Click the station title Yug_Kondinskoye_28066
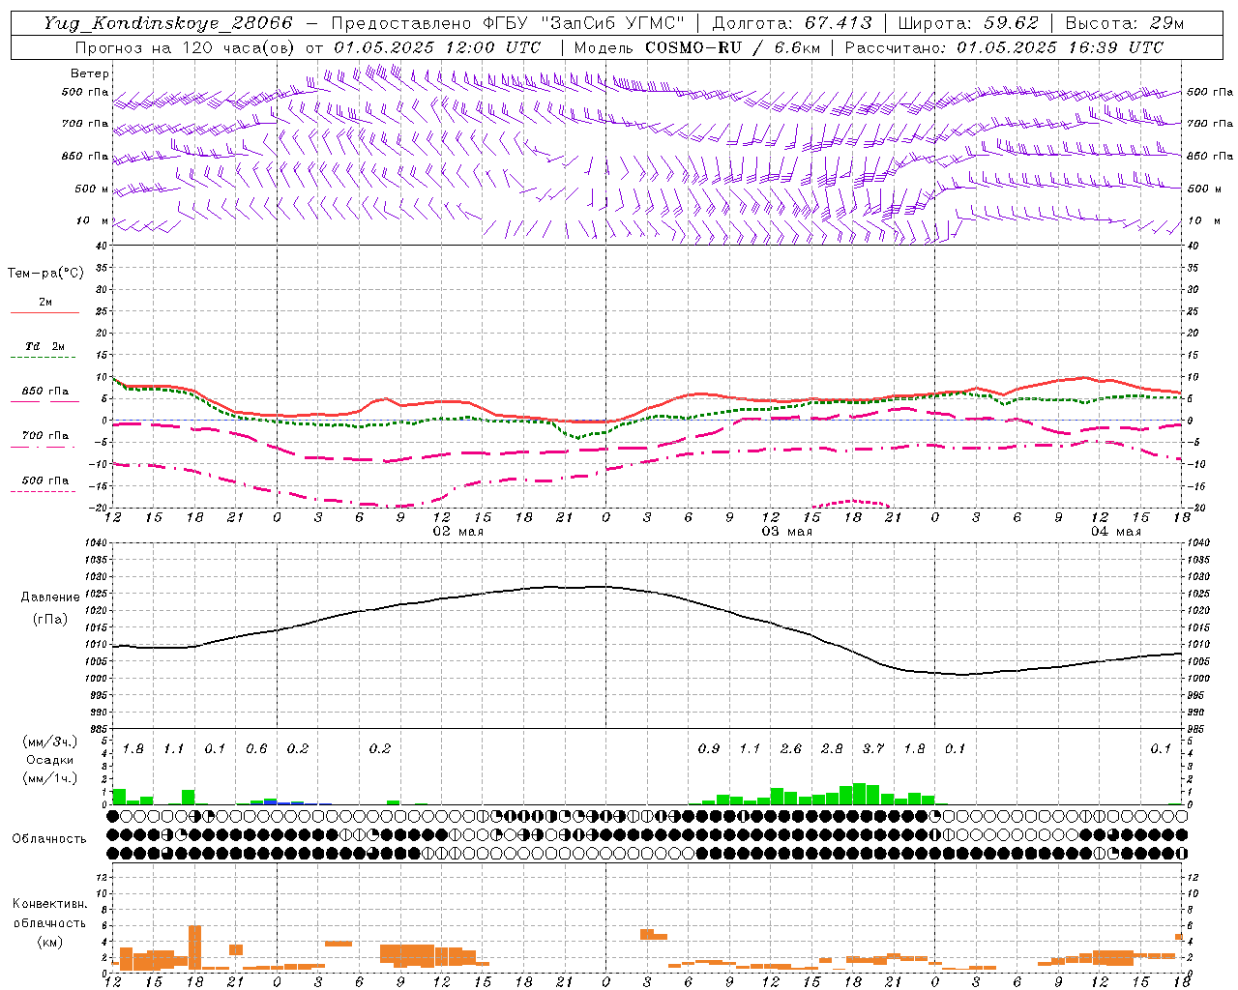The image size is (1238, 990). tap(167, 23)
